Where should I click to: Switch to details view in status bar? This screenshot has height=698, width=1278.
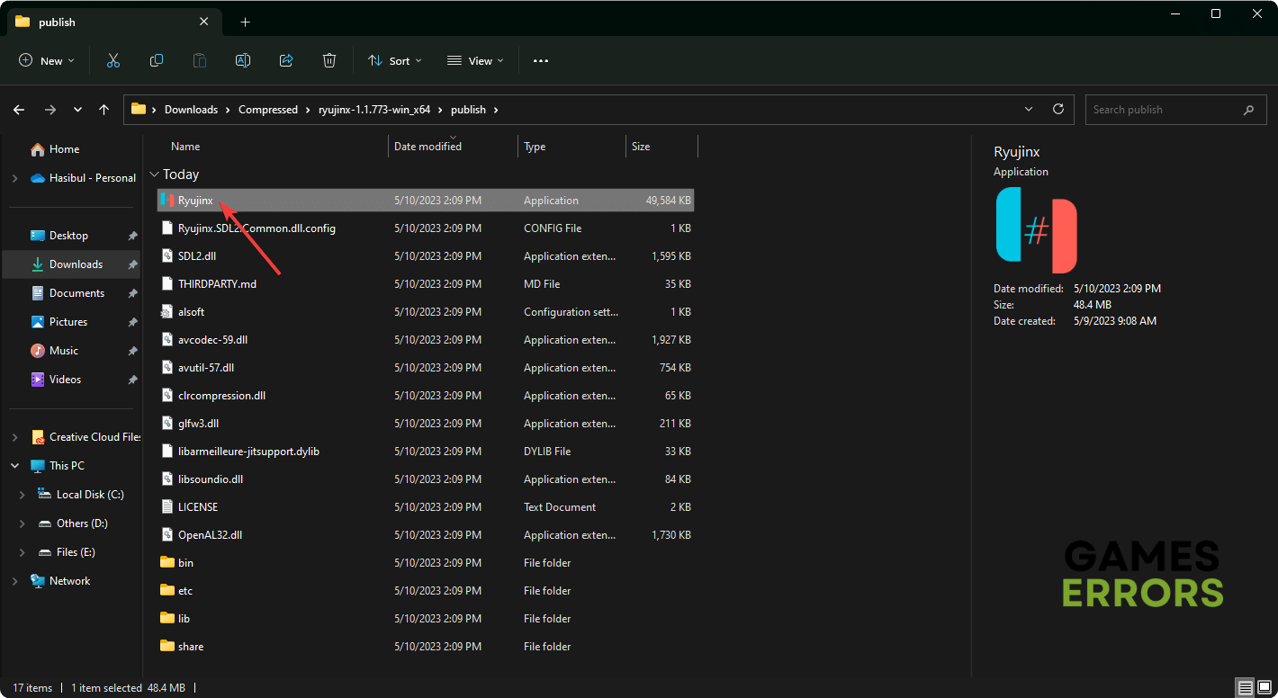(1245, 688)
